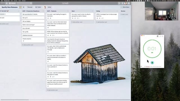This screenshot has width=180, height=101.
Task: Open the notifications bell in the Trello header
Action: tap(123, 3)
